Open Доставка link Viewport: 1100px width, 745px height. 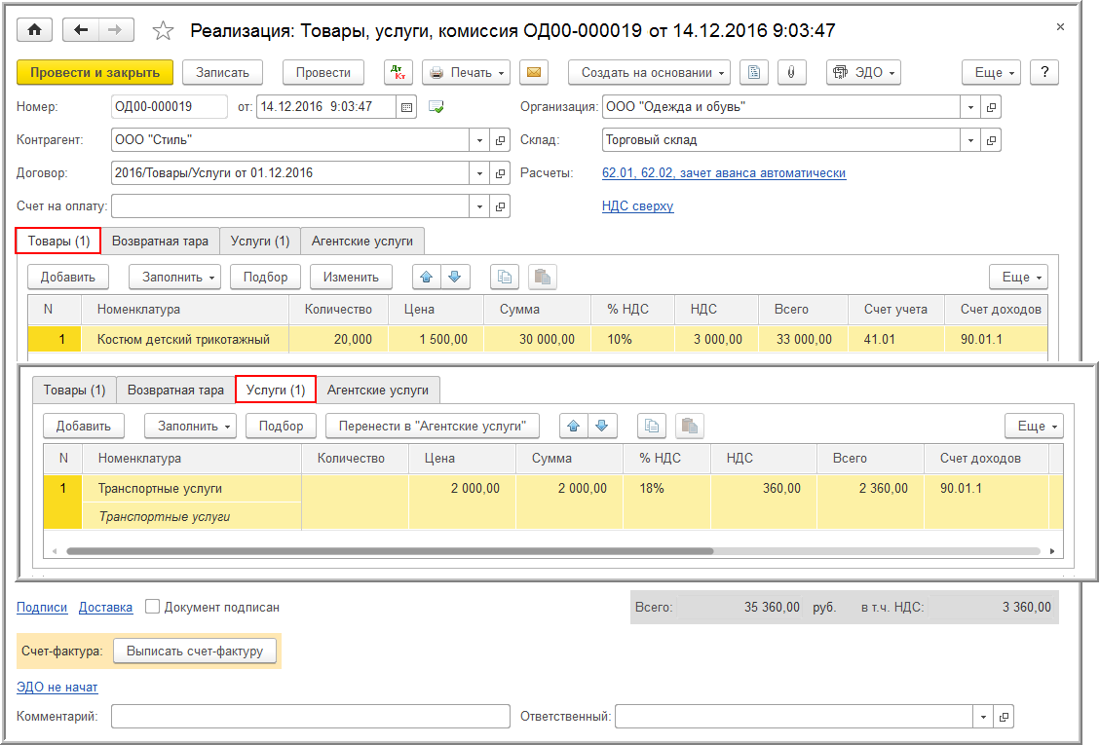(105, 607)
